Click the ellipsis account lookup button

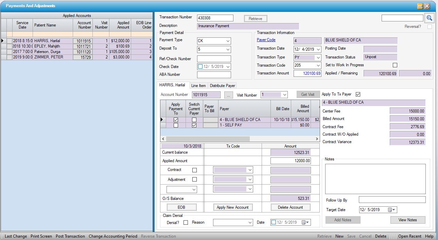tap(228, 95)
